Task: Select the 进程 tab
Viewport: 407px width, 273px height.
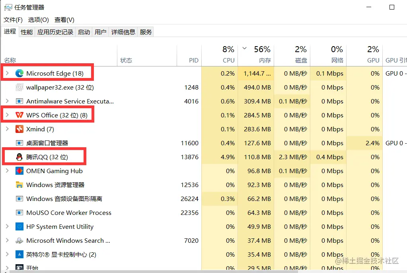Action: coord(10,31)
